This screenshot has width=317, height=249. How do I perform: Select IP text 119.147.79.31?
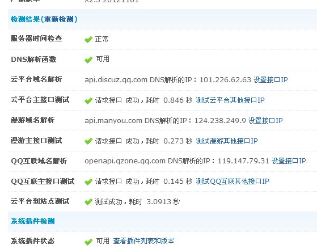coord(243,161)
